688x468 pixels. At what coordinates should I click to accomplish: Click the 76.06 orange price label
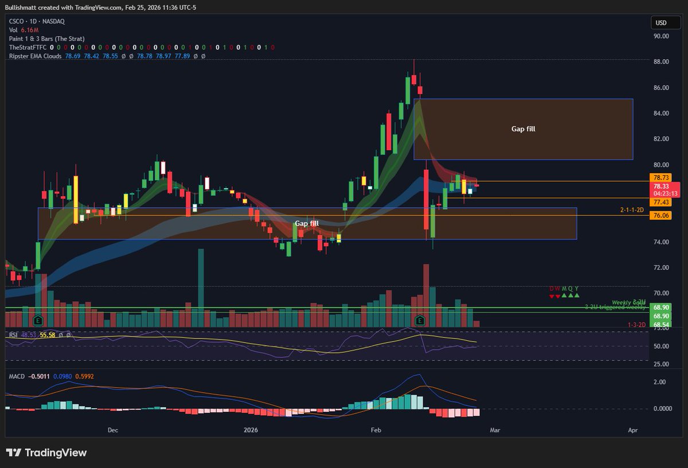click(660, 215)
